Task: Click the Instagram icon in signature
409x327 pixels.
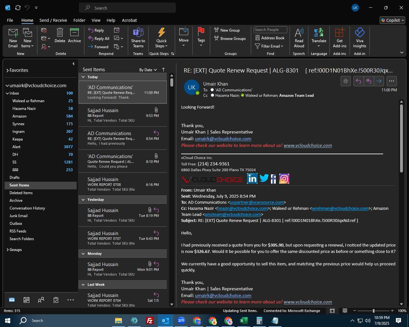Action: click(284, 179)
